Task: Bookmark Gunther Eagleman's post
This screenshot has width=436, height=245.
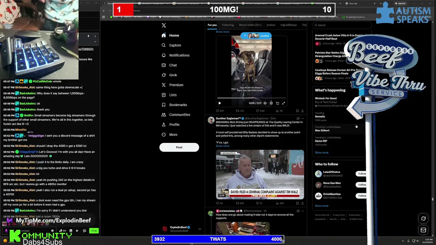Action: point(297,203)
